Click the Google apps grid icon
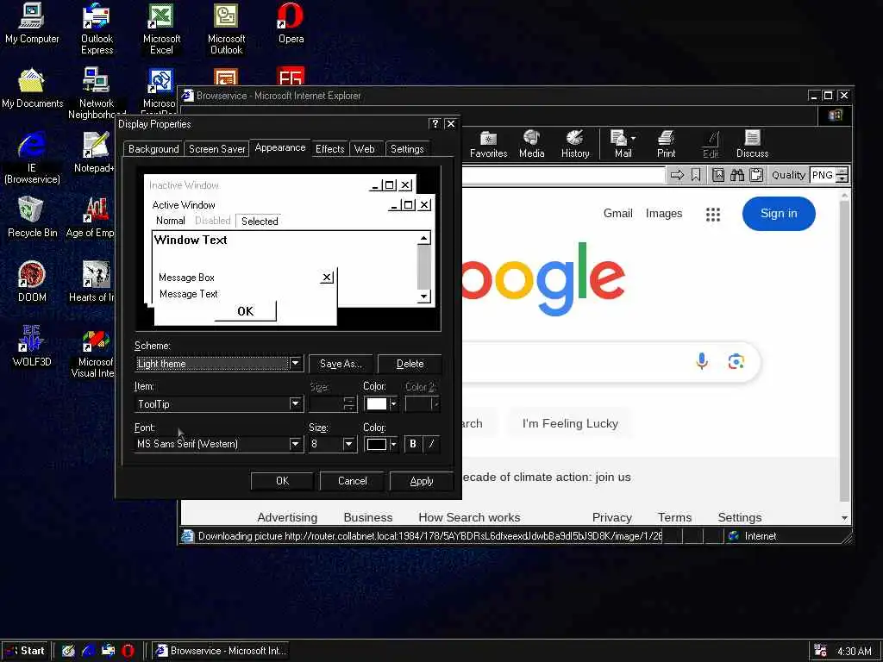883x662 pixels. pos(713,214)
